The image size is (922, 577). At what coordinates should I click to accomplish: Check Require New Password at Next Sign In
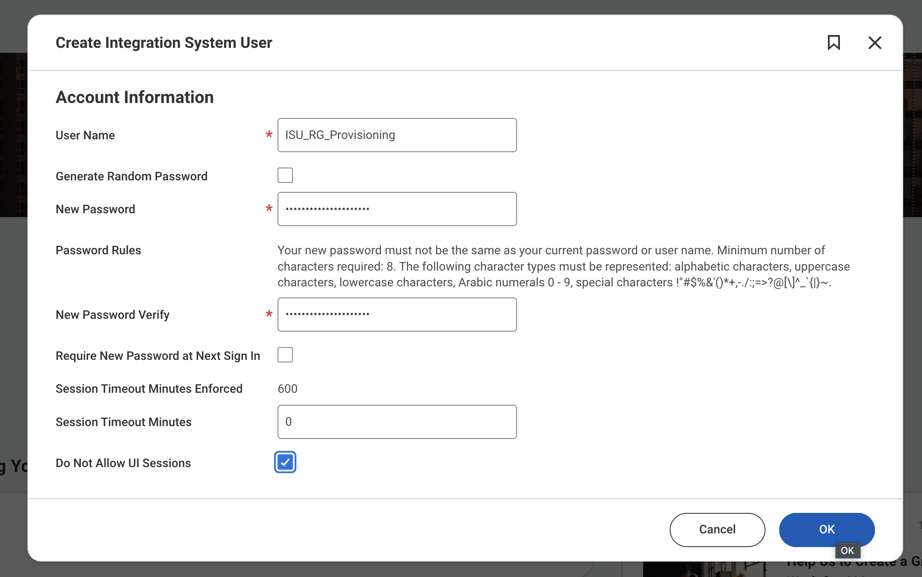point(285,355)
